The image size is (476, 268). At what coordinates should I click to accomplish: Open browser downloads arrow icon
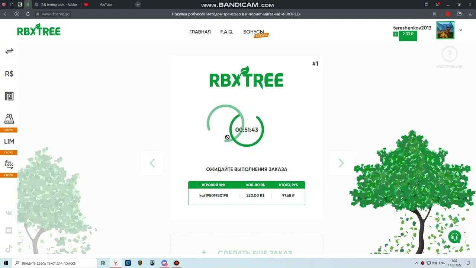point(470,14)
